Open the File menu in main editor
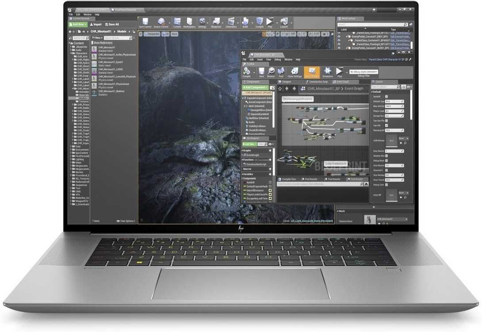 [71, 15]
